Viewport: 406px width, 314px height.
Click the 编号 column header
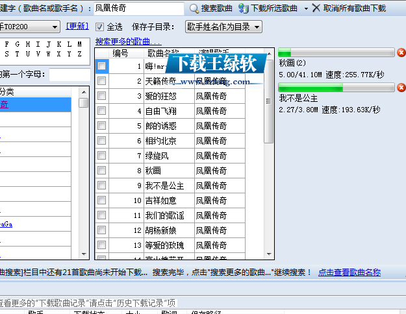[126, 53]
